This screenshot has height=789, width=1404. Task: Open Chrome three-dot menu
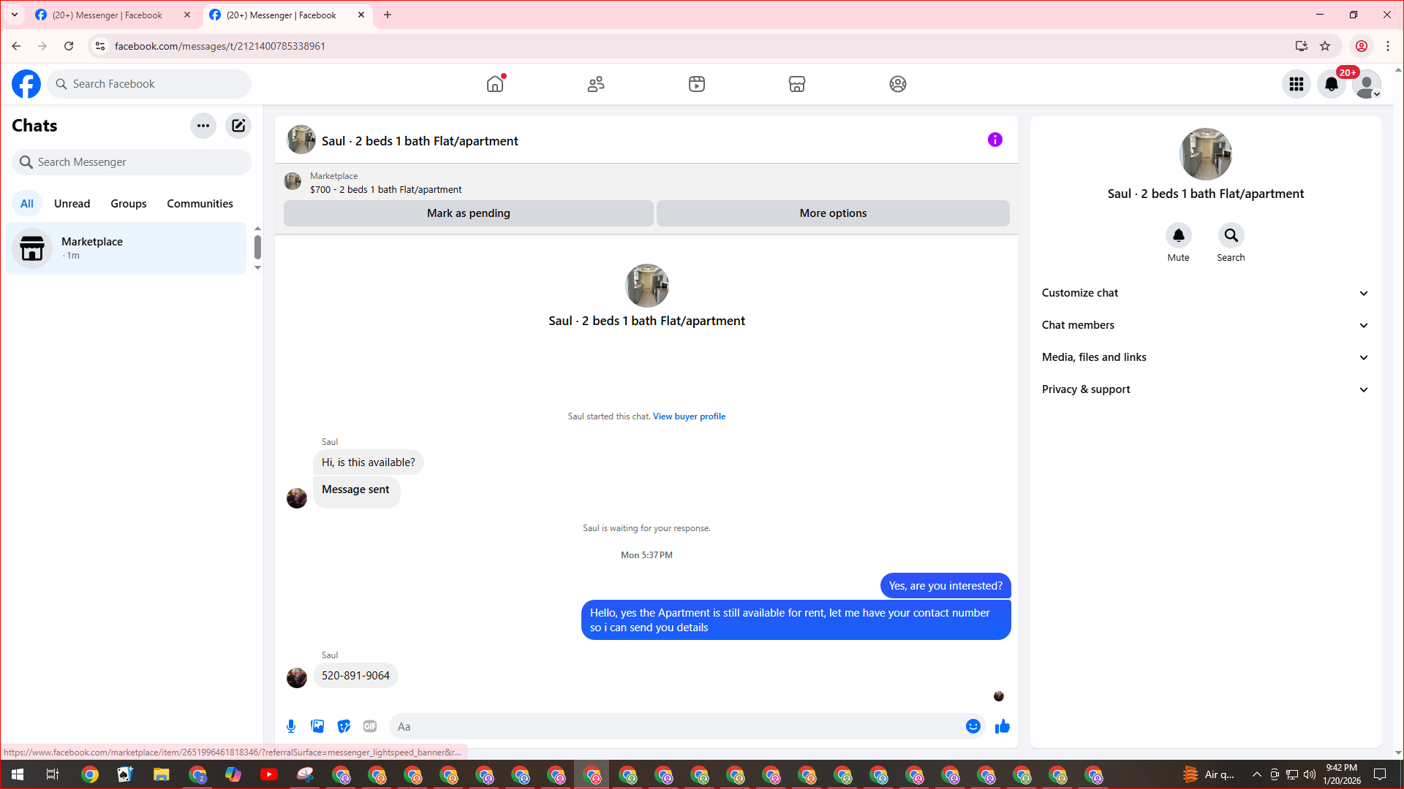tap(1388, 46)
